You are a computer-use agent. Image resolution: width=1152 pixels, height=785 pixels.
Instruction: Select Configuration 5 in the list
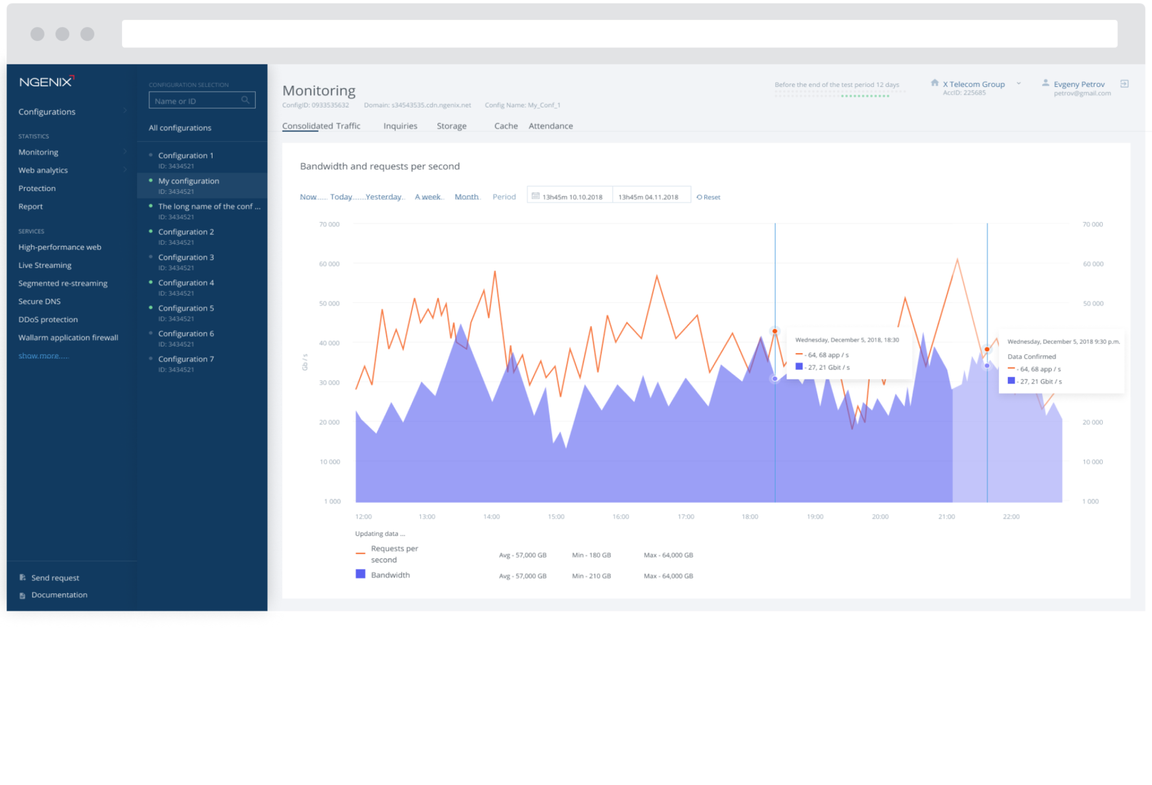[202, 312]
